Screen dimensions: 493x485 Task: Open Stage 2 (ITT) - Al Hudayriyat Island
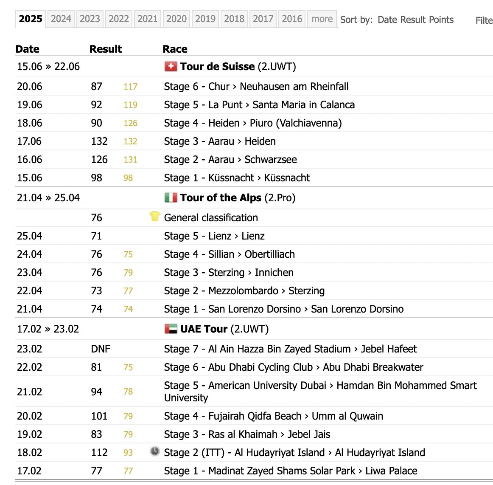tap(294, 453)
